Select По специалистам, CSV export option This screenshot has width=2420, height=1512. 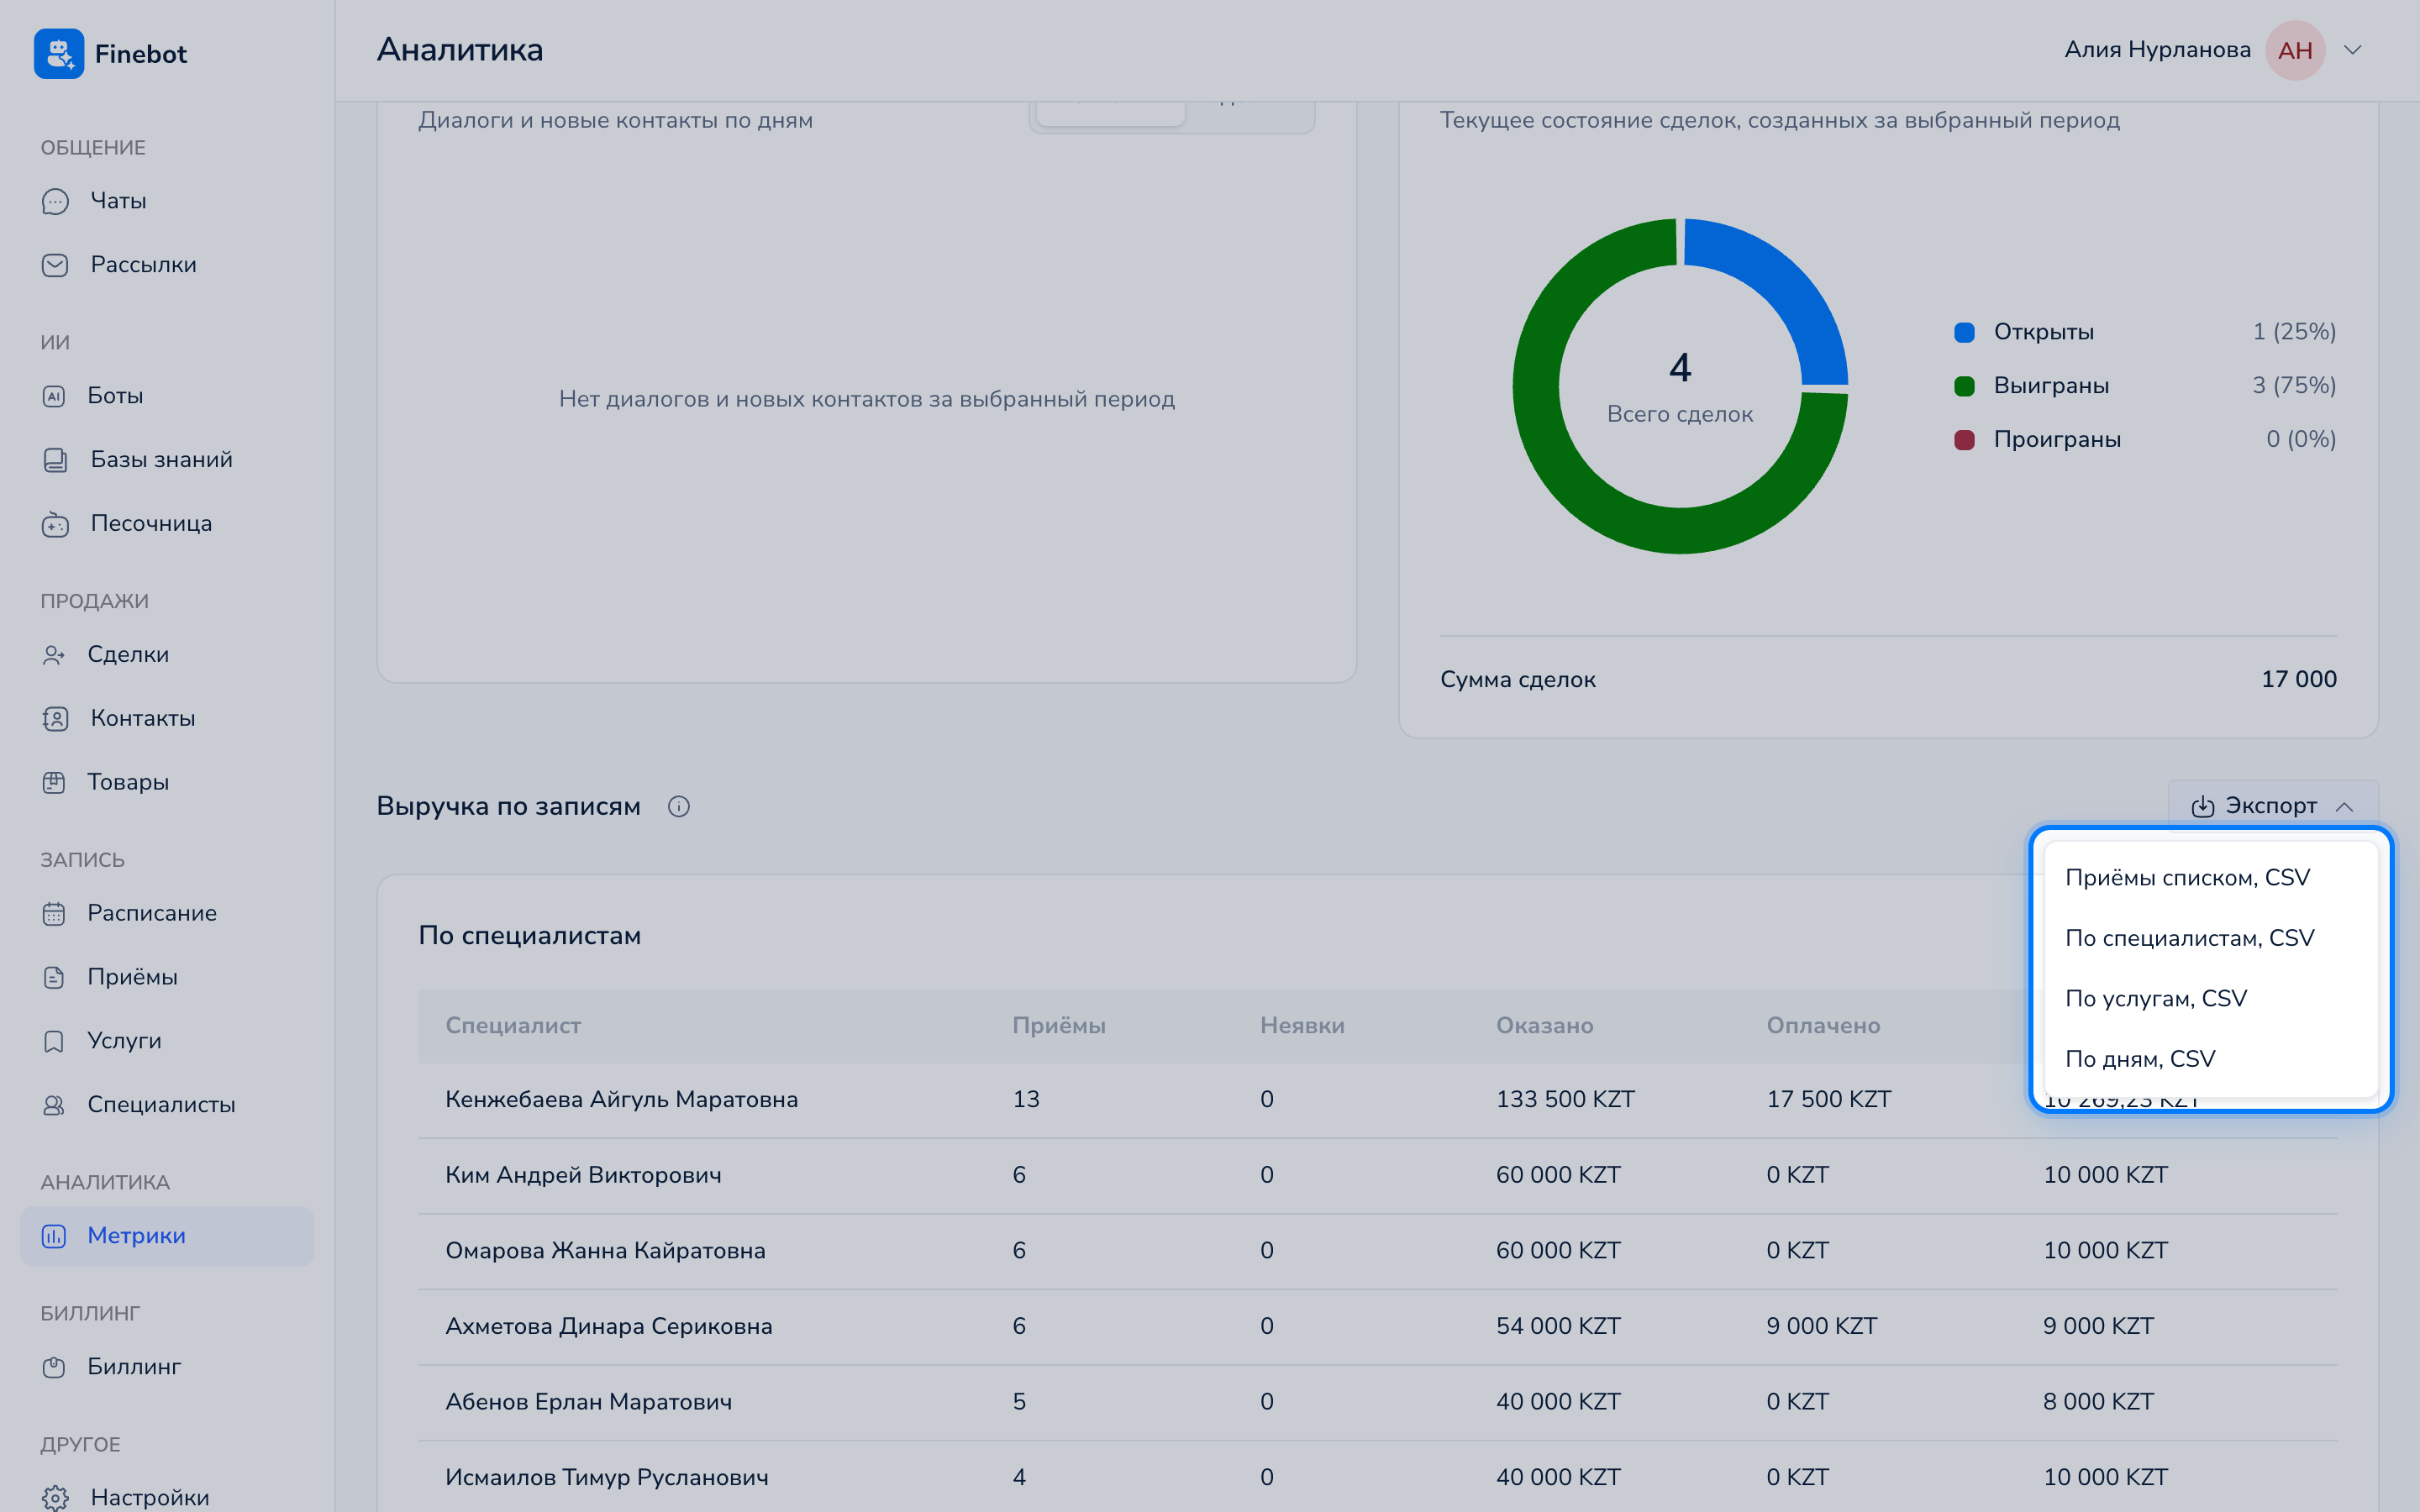(x=2210, y=938)
